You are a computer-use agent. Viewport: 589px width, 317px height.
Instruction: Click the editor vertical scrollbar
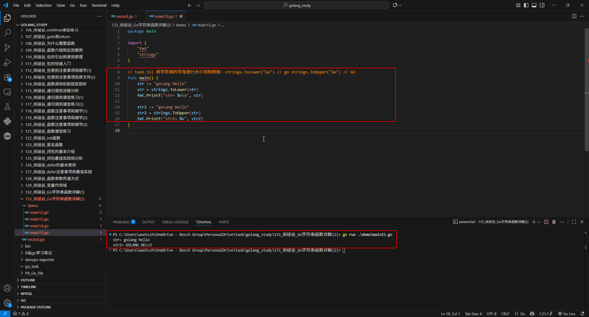coord(587,89)
